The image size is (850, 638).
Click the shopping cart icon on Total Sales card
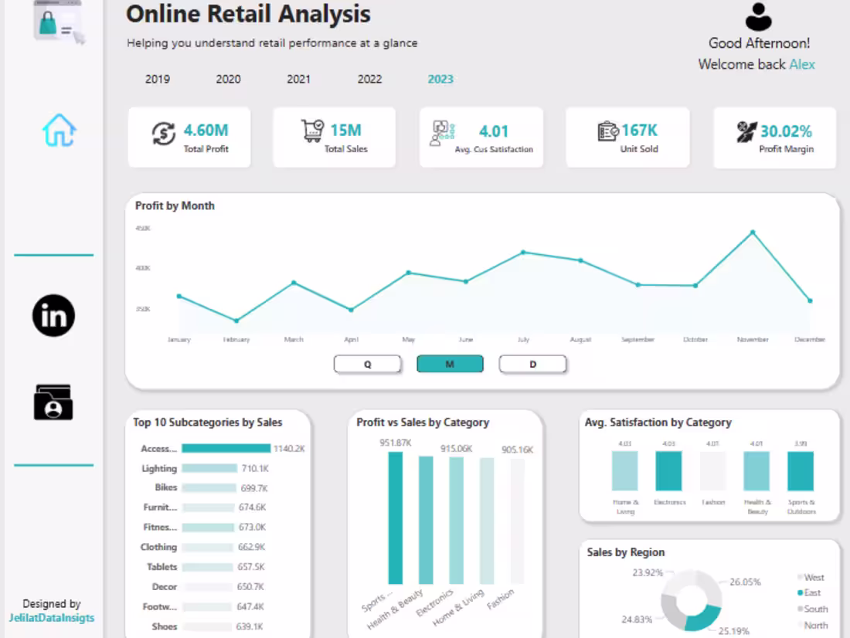[311, 130]
